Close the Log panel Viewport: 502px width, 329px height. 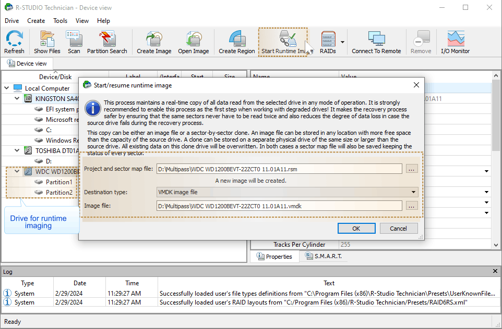[495, 271]
